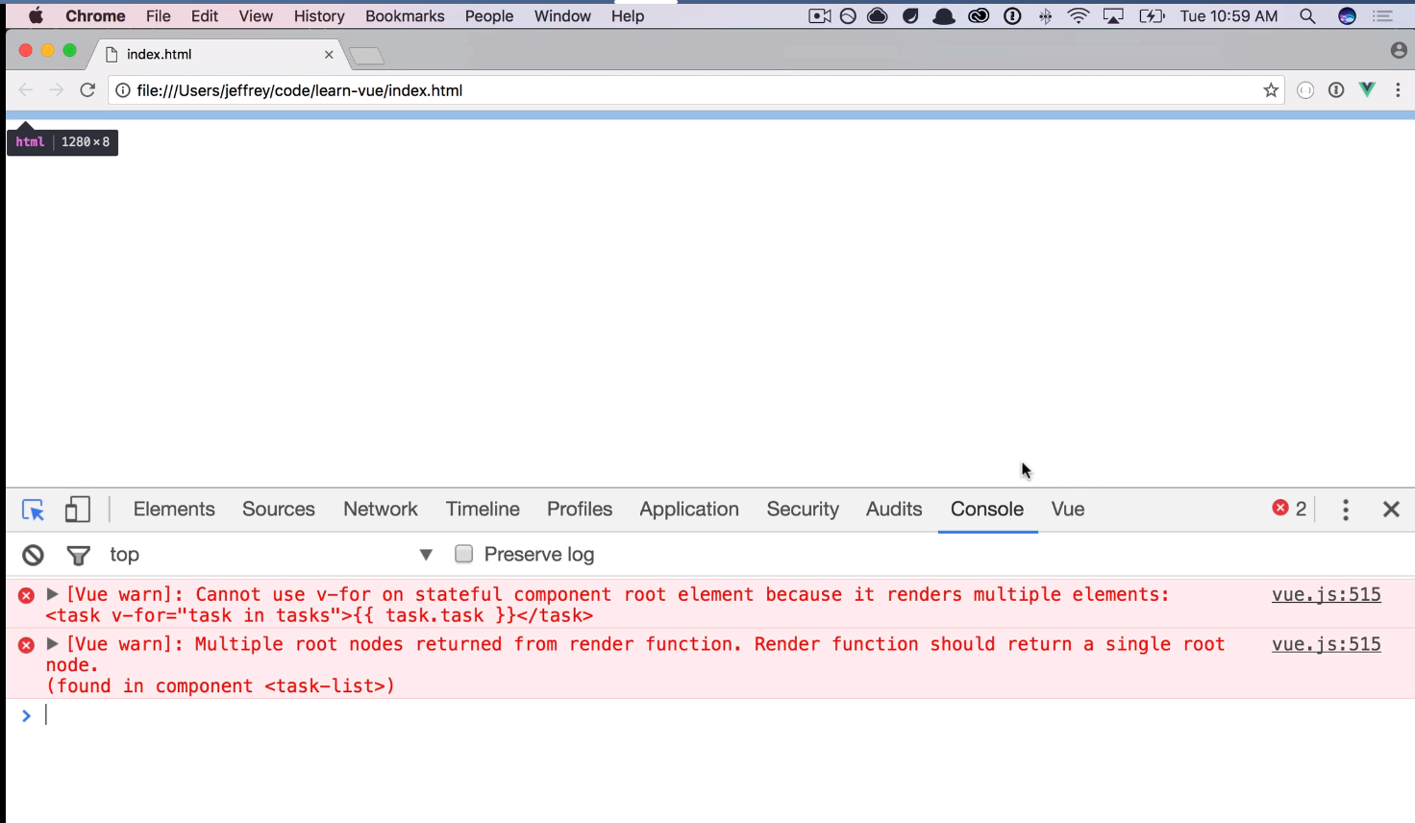1415x823 pixels.
Task: Close the DevTools panel
Action: point(1391,510)
